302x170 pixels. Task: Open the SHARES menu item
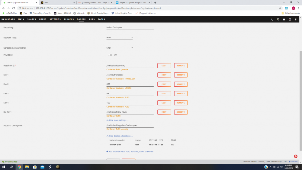pyautogui.click(x=32, y=19)
